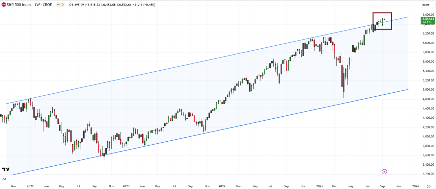Image resolution: width=436 pixels, height=189 pixels.
Task: Click the 4,400.00 price axis label
Action: (x=428, y=118)
